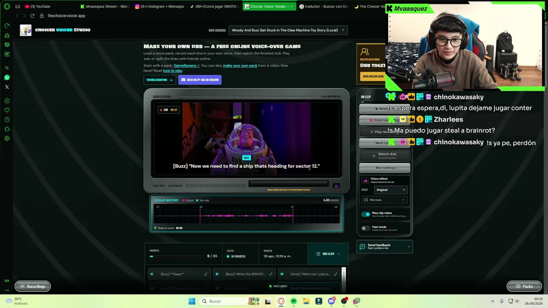
Task: Open the sidebar history clock icon
Action: point(7,120)
